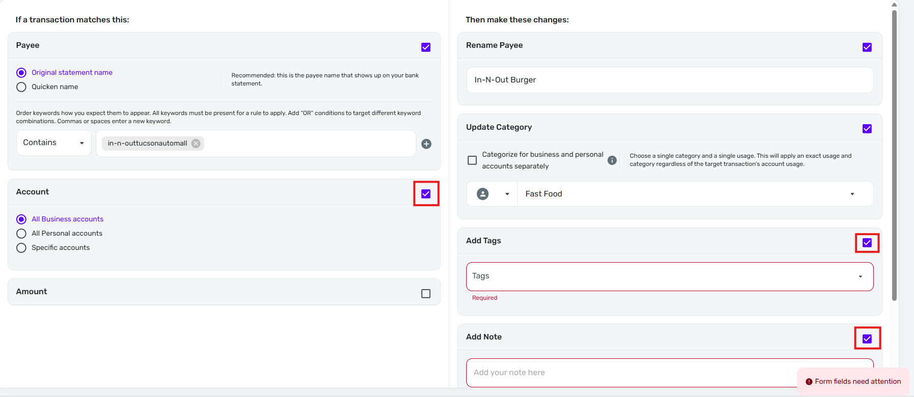Check categorize for business and personal separately
914x397 pixels.
pos(472,160)
